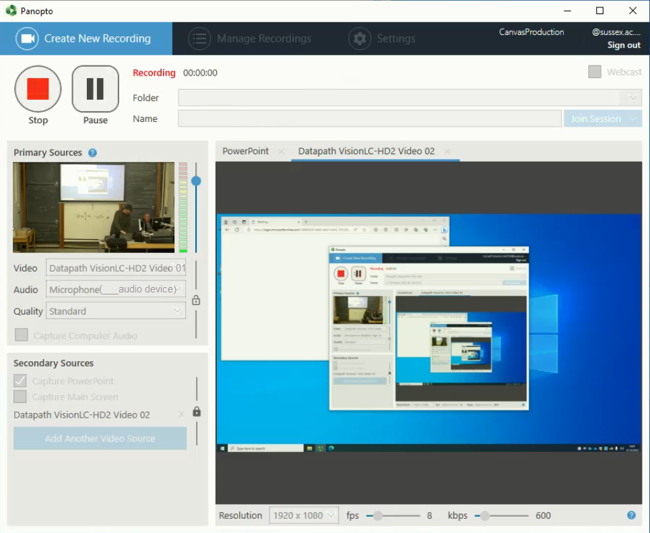Click Sign out link

tap(624, 44)
